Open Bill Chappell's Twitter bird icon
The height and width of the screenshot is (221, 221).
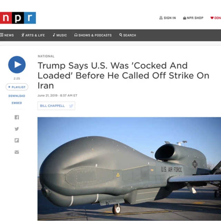point(71,106)
